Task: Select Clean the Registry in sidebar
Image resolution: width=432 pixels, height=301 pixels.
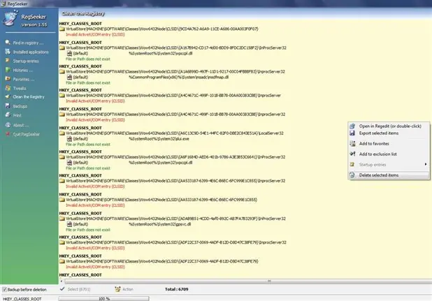Action: pyautogui.click(x=29, y=97)
